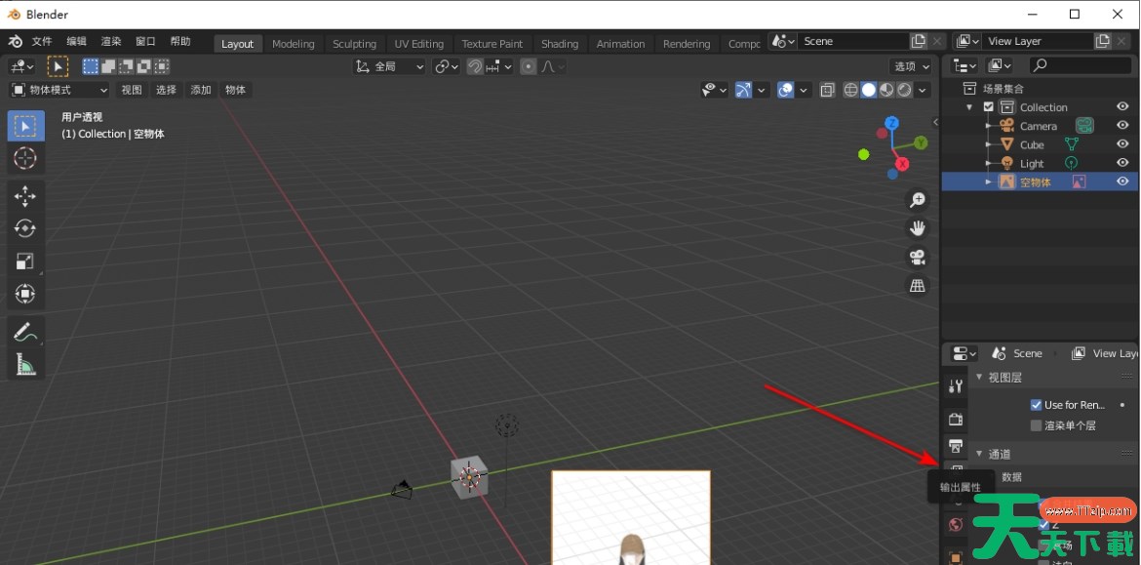Switch to the Sculpting workspace tab
The height and width of the screenshot is (565, 1141).
354,44
